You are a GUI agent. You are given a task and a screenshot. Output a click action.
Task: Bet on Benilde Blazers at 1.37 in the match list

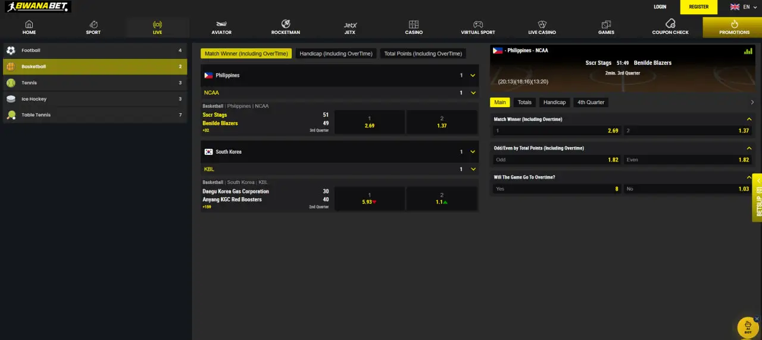click(442, 122)
